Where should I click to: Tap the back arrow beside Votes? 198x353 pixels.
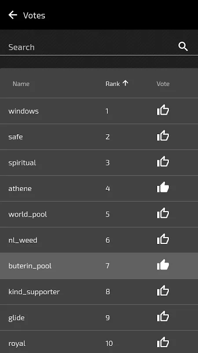(x=13, y=15)
